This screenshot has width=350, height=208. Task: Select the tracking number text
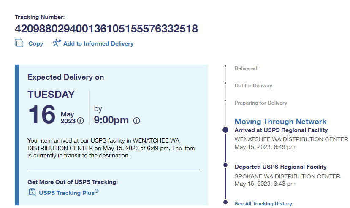106,29
